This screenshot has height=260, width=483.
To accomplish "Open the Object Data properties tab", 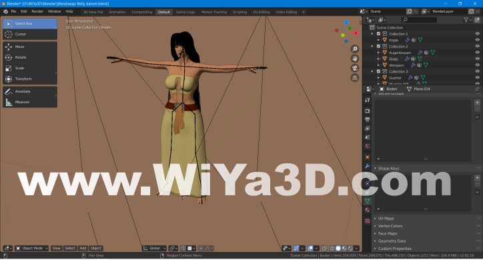I will click(367, 201).
